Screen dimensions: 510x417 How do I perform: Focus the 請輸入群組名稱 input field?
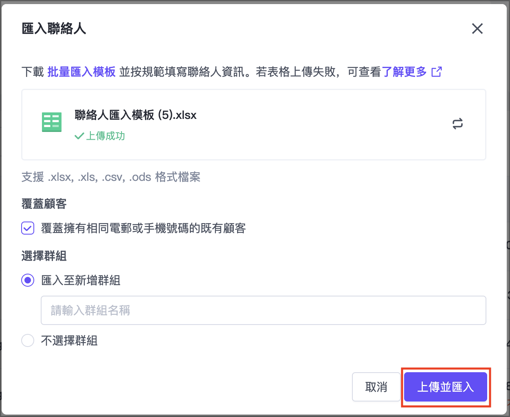click(x=263, y=310)
